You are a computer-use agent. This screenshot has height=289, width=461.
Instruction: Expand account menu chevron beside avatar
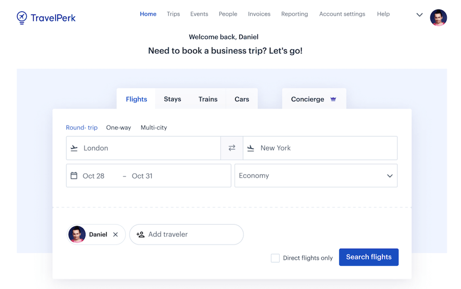420,15
